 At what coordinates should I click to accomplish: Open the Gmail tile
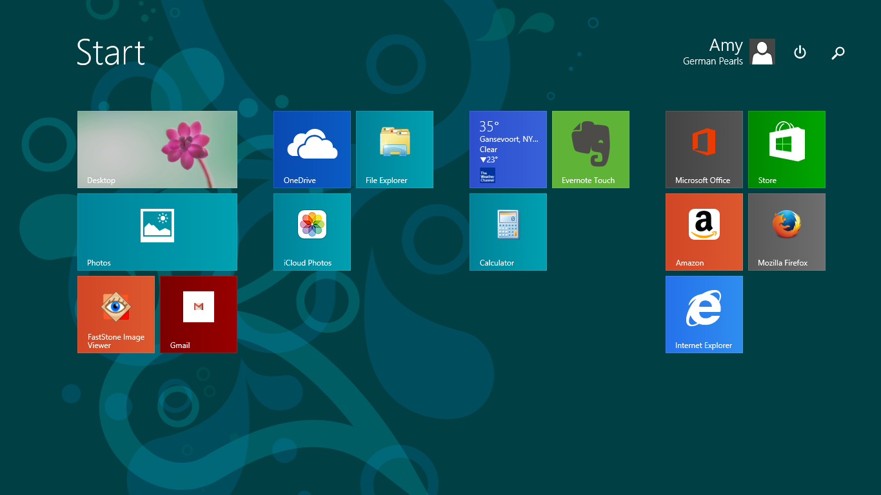pos(199,315)
